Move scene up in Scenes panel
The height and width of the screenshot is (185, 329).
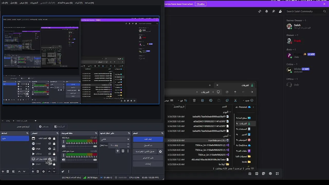coord(19,171)
